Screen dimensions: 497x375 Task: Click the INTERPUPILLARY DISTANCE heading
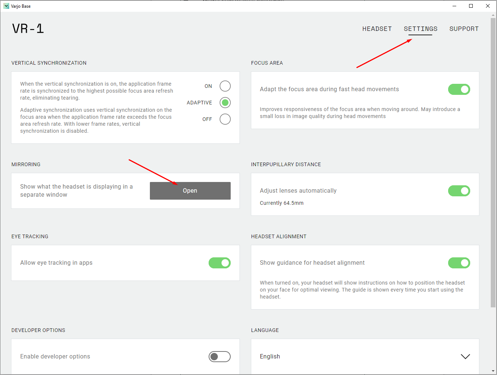pyautogui.click(x=286, y=164)
